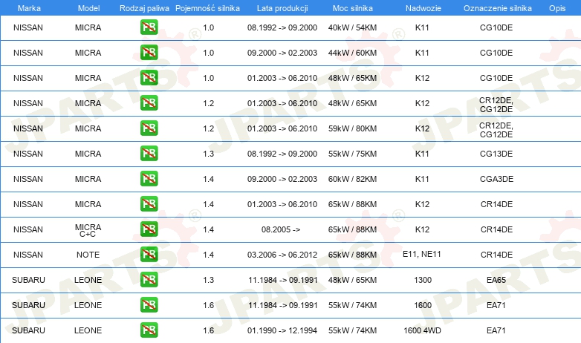The height and width of the screenshot is (343, 581).
Task: Click fuel icon in MICRA 1.4 01.2003 row
Action: [149, 203]
